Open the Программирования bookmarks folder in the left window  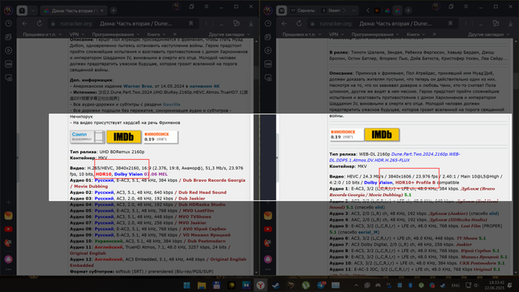point(115,34)
